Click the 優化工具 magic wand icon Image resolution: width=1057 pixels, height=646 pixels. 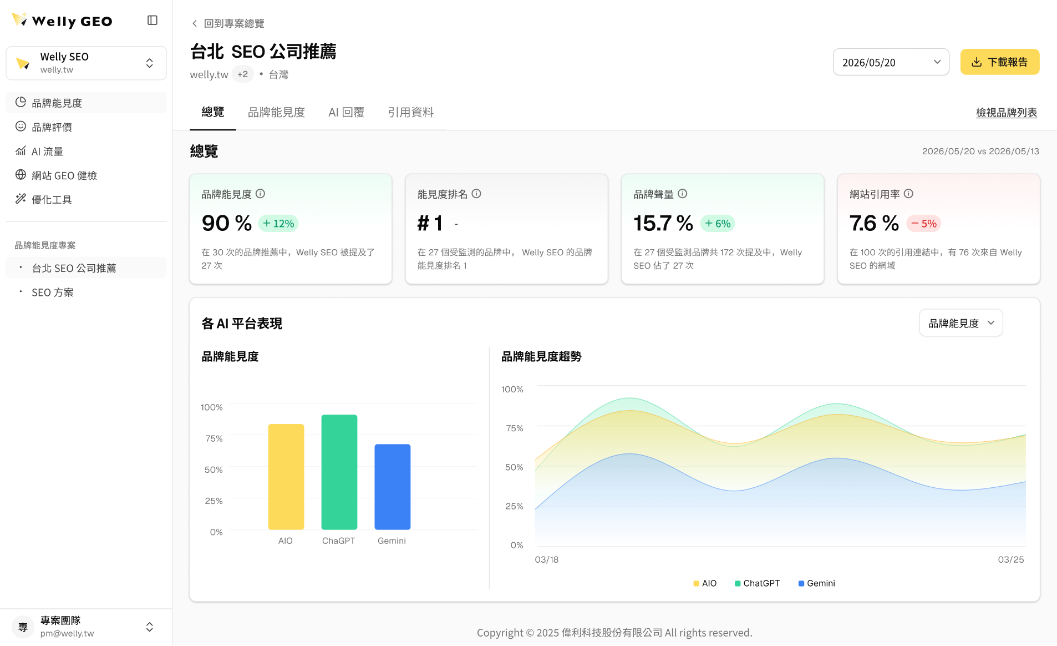pos(21,199)
